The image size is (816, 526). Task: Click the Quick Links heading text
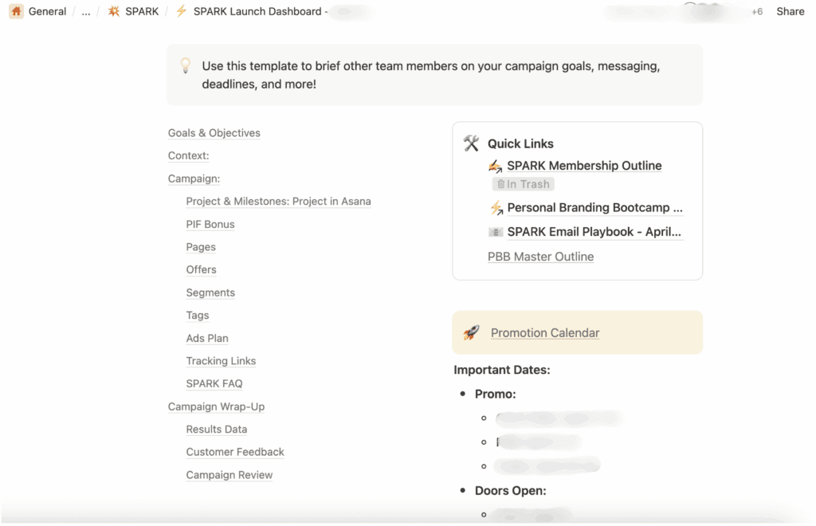520,143
